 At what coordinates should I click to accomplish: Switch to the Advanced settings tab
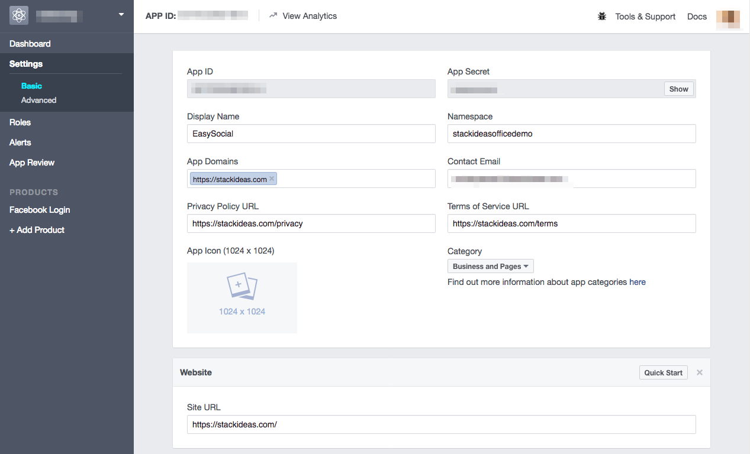(38, 100)
